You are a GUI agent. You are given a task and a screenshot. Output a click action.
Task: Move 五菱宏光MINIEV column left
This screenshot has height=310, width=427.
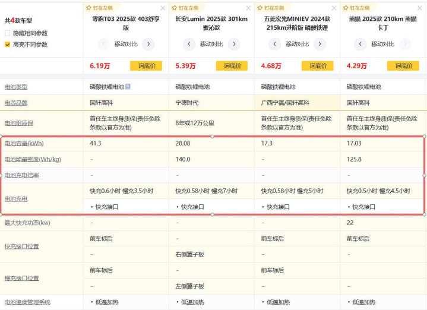[274, 44]
